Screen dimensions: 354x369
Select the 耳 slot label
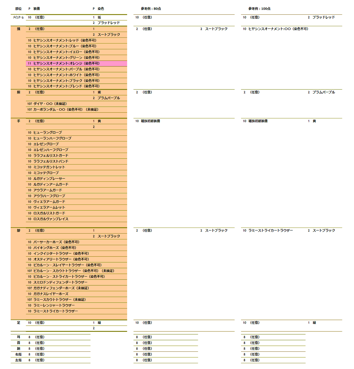tap(18, 337)
